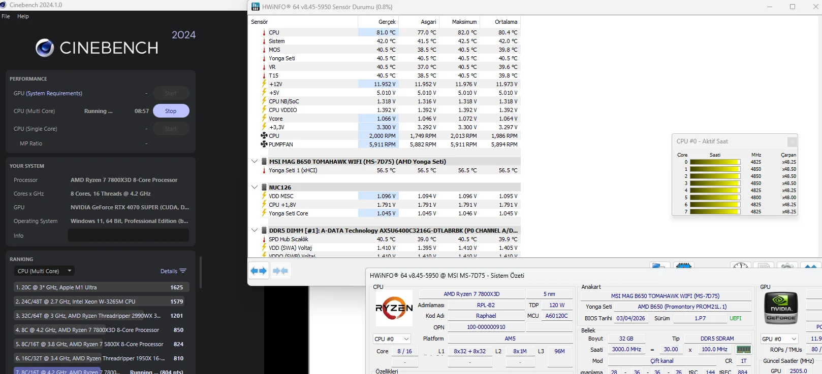The height and width of the screenshot is (374, 822).
Task: Click the Details filter lines icon
Action: coord(183,271)
